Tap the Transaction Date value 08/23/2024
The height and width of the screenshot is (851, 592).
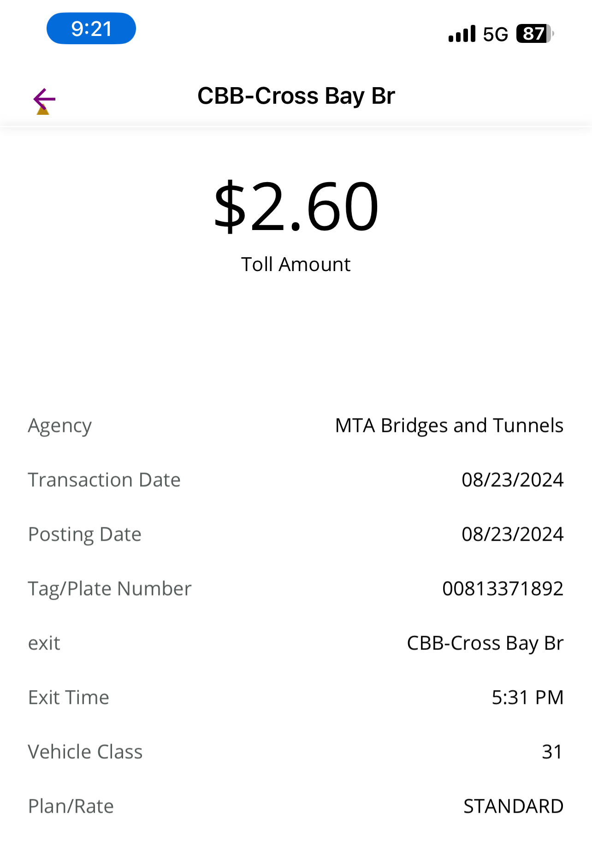pyautogui.click(x=513, y=480)
